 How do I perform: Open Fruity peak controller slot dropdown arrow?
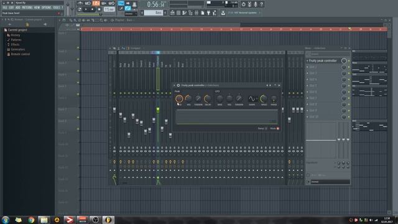307,61
